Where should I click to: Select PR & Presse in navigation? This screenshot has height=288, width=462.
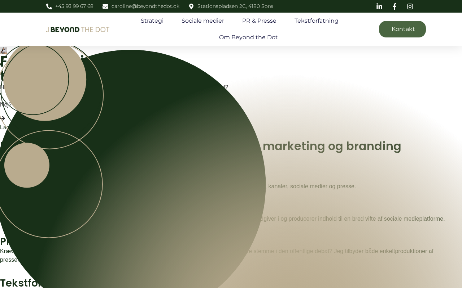[x=259, y=21]
